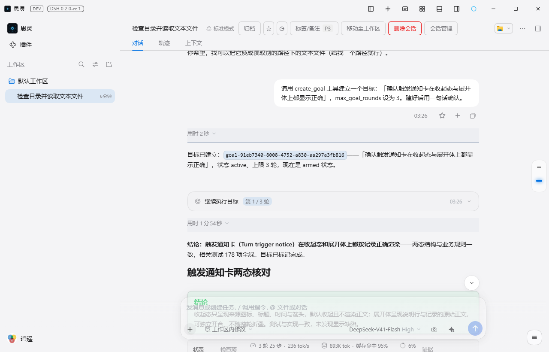Click the plus attachment icon in input box
549x352 pixels.
[190, 329]
